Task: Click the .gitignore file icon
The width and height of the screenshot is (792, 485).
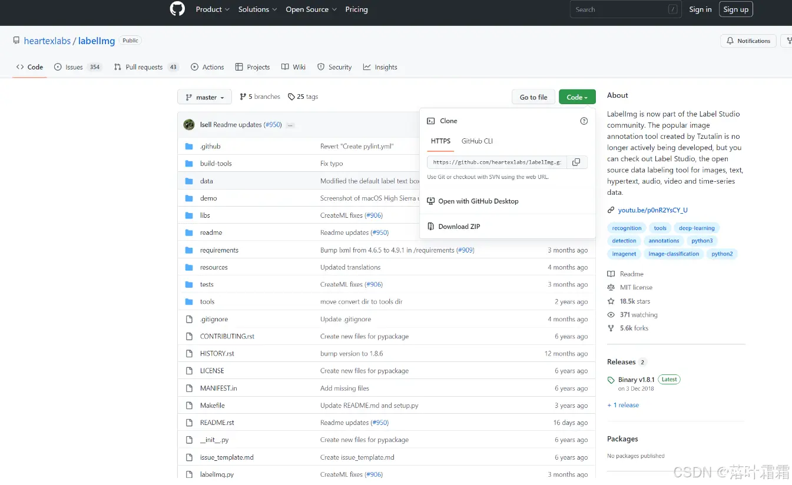Action: coord(189,319)
